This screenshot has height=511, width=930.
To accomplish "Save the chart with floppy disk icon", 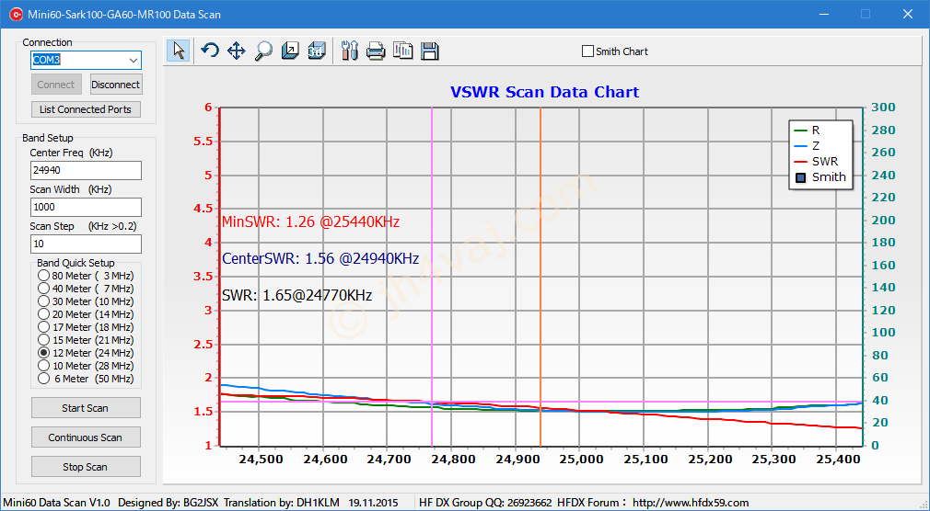I will [429, 51].
